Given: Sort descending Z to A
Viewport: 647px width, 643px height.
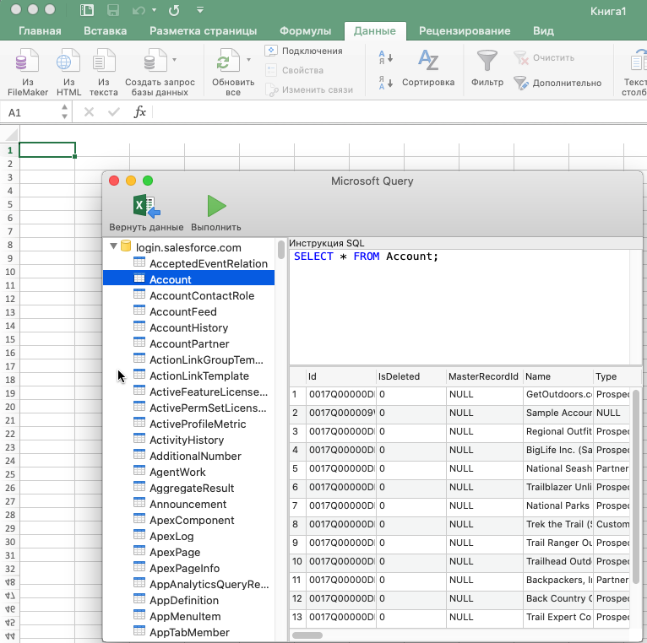Looking at the screenshot, I should tap(386, 83).
